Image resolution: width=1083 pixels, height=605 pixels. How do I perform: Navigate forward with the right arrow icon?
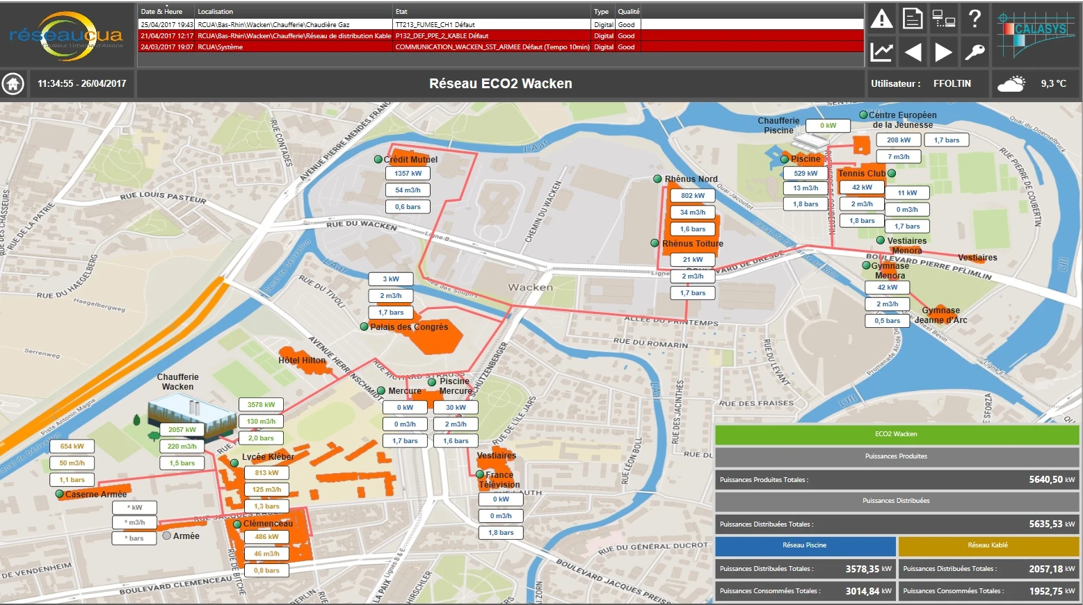click(943, 51)
